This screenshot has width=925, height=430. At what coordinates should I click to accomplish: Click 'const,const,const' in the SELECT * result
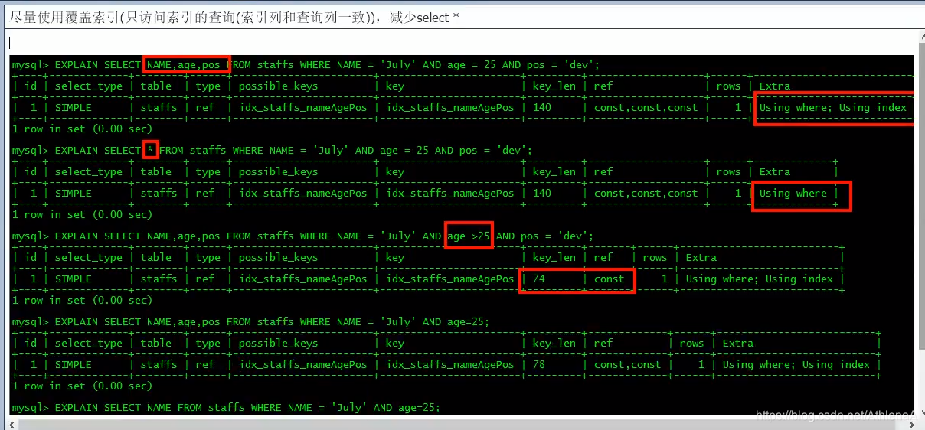tap(646, 194)
